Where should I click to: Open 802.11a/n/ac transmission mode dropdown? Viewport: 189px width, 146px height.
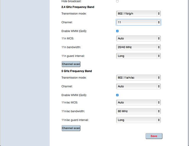pos(139,78)
